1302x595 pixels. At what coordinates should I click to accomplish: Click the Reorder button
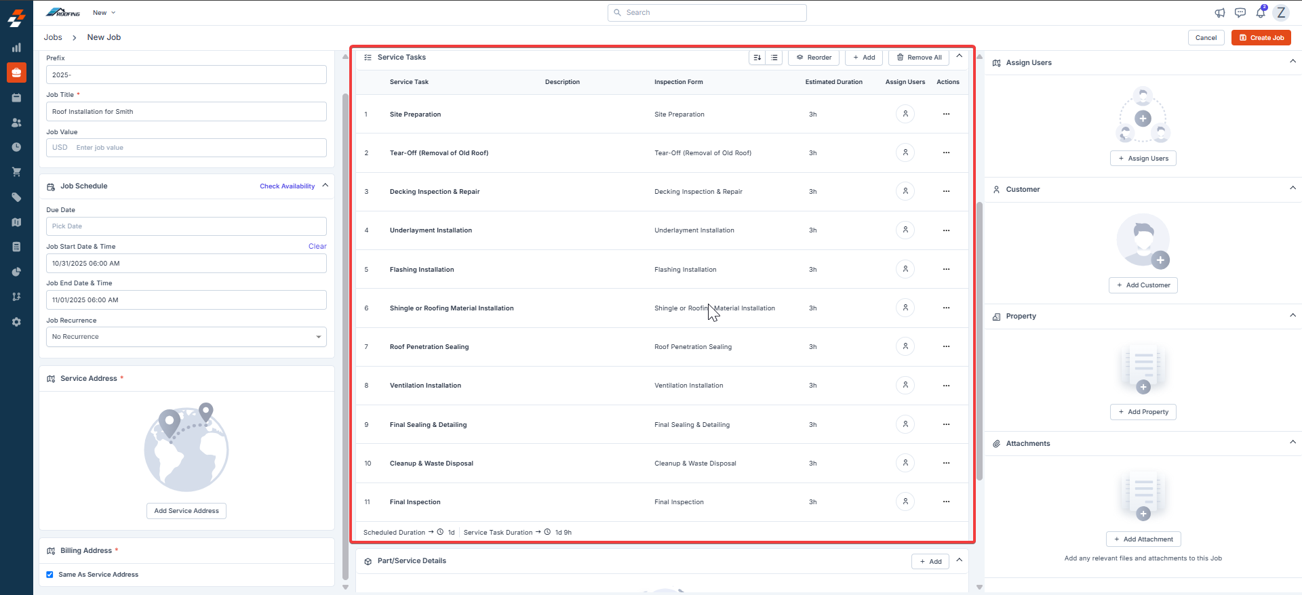814,58
